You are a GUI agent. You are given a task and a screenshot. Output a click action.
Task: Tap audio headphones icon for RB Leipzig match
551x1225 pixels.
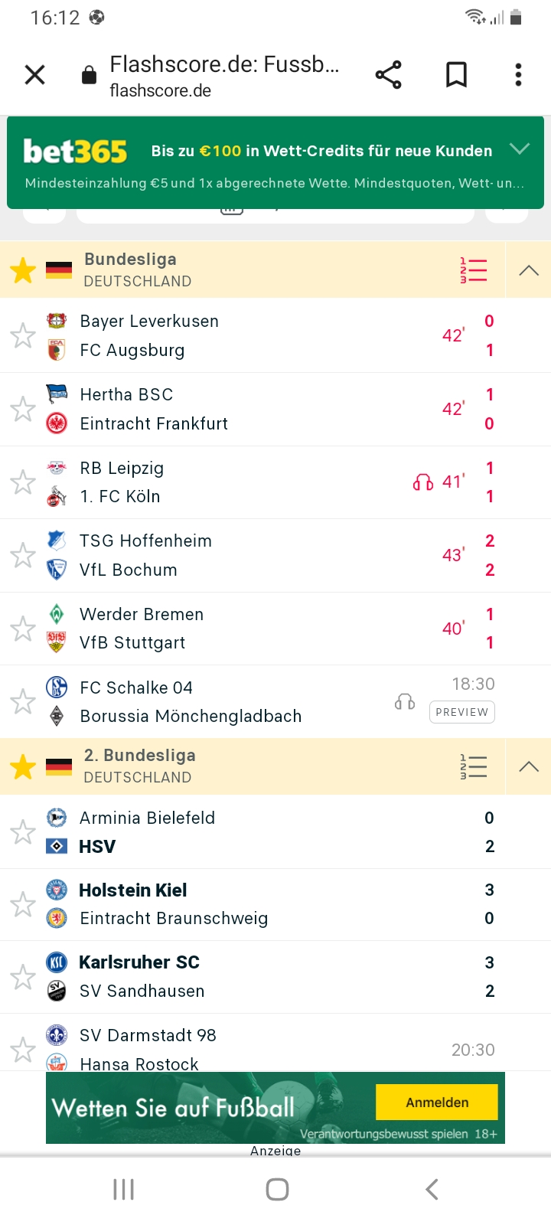tap(423, 482)
